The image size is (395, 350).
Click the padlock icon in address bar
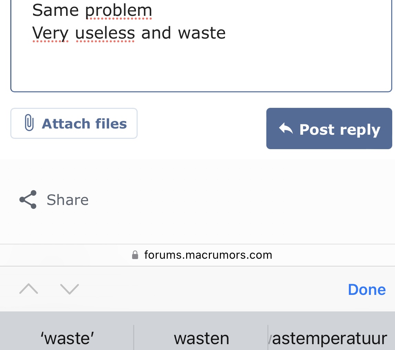tap(135, 255)
